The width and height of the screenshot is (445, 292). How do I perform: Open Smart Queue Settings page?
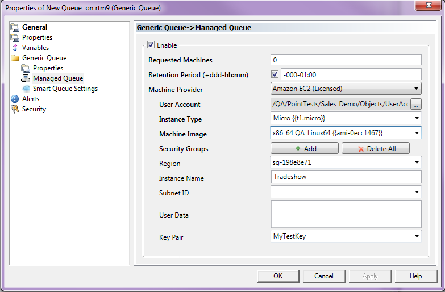tap(65, 89)
